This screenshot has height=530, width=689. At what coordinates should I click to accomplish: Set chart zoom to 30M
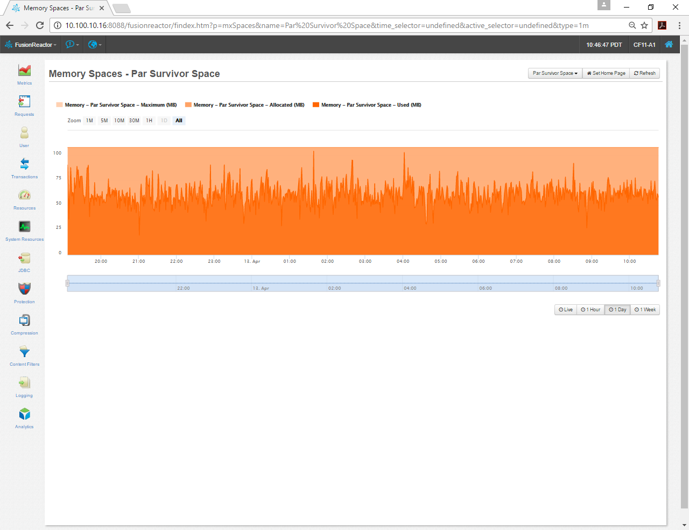pyautogui.click(x=134, y=121)
